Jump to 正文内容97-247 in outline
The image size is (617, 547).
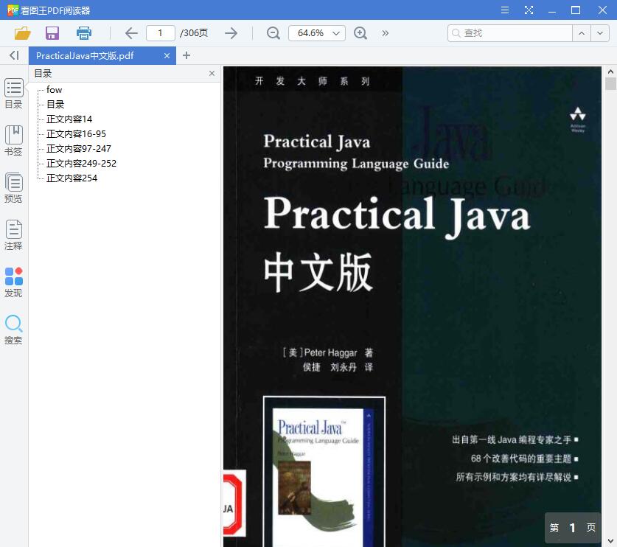(79, 149)
